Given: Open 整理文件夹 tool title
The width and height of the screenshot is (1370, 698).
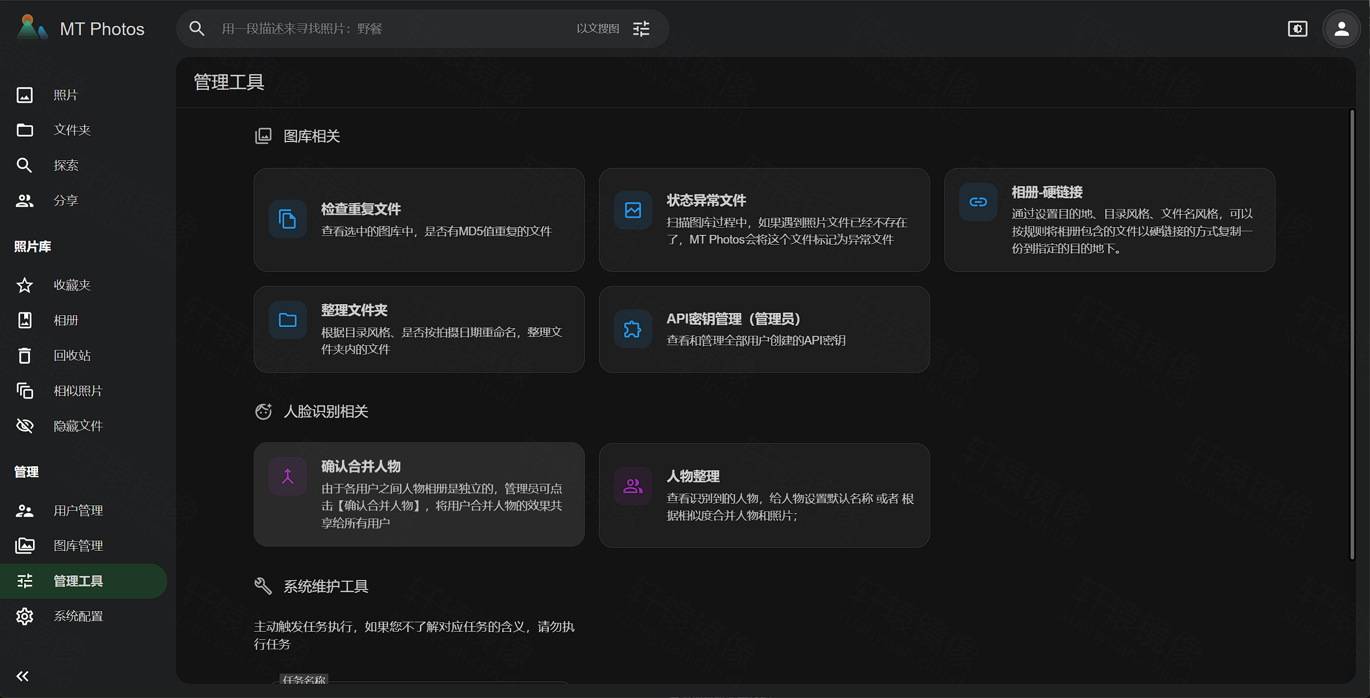Looking at the screenshot, I should point(354,311).
